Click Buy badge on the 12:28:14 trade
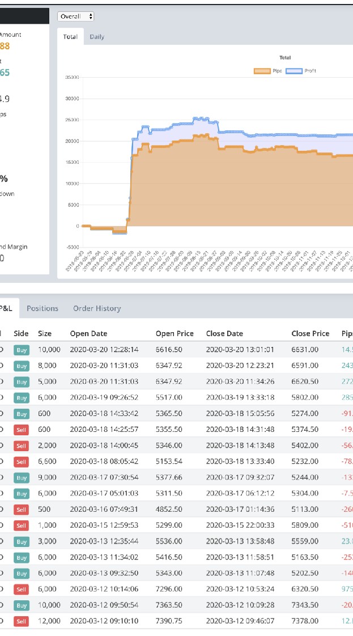Screen dimensions: 353x636 22,350
